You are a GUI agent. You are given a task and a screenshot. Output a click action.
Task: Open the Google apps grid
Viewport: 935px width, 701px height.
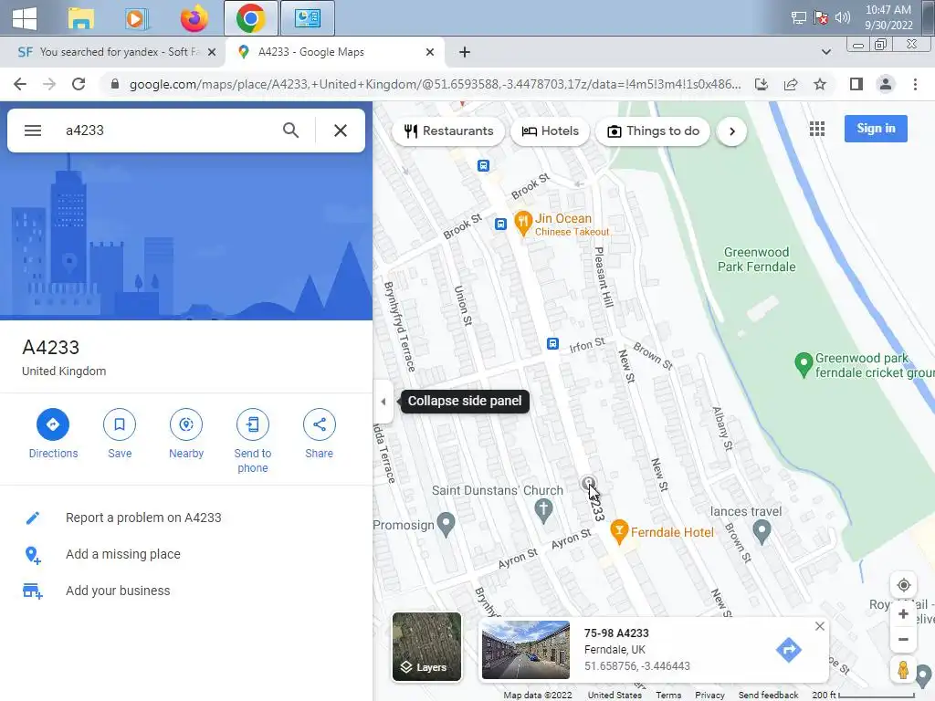pos(817,129)
